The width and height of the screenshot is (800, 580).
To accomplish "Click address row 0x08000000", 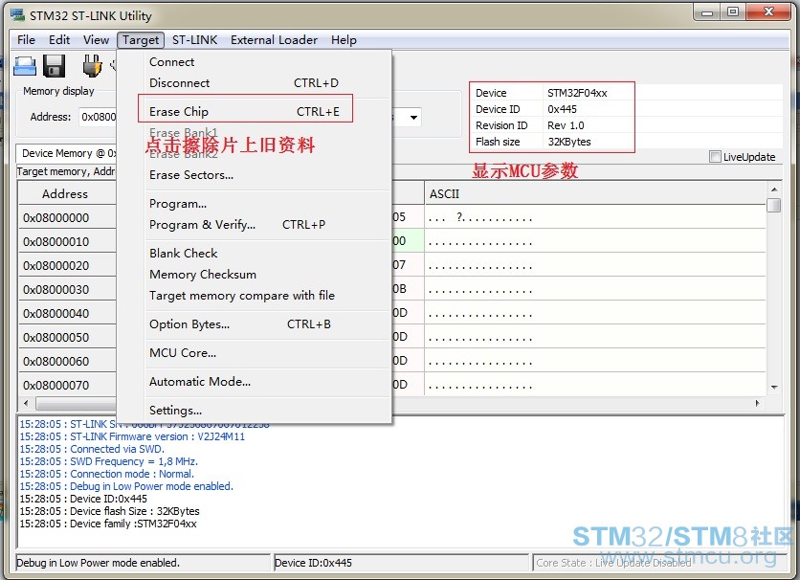I will point(67,218).
